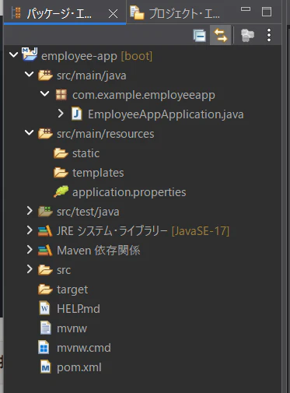
Task: Click the employee-app project icon
Action: [x=30, y=54]
